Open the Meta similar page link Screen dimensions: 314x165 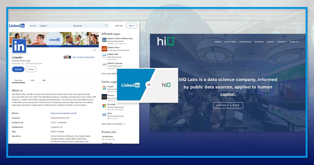click(x=109, y=113)
